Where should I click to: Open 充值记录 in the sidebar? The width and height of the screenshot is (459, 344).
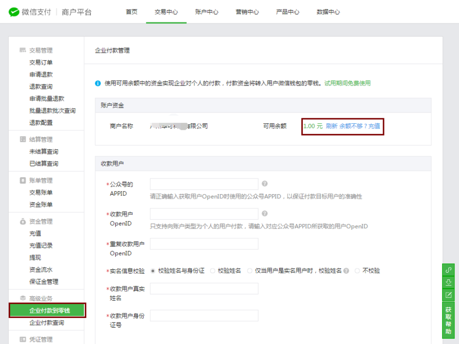pyautogui.click(x=41, y=246)
